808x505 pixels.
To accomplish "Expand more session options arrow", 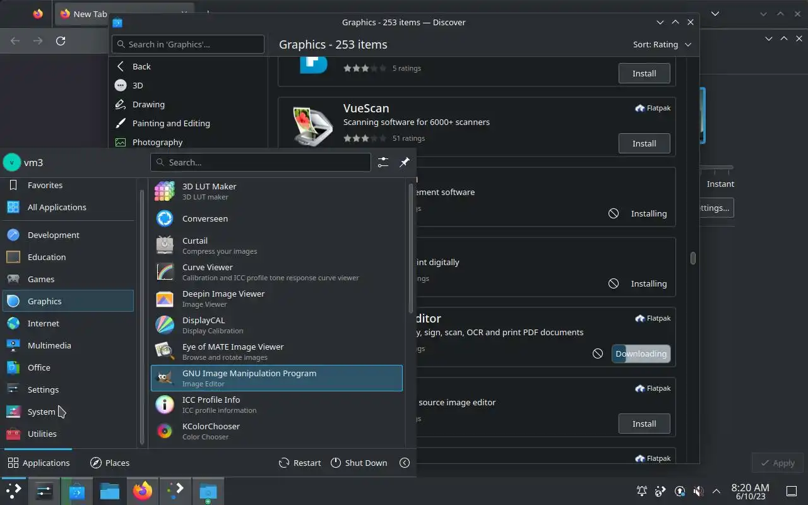I will pos(405,463).
